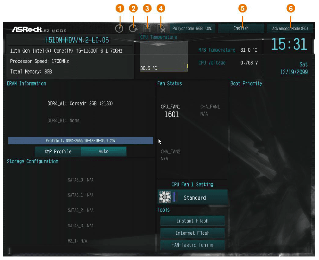The image size is (319, 260).
Task: Open Instant Flash tool
Action: (x=192, y=221)
